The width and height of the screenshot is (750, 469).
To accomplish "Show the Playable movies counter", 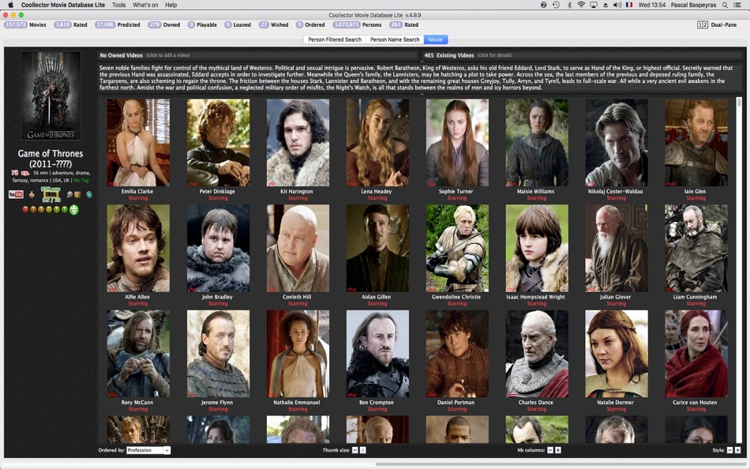I will (x=202, y=24).
